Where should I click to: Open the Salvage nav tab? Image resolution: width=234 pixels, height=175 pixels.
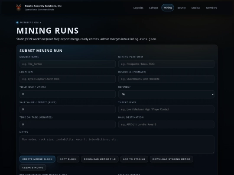153,8
